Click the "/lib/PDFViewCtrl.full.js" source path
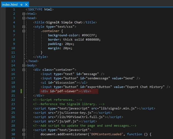Image resolution: width=173 pixels, height=139 pixels. pyautogui.click(x=80, y=117)
